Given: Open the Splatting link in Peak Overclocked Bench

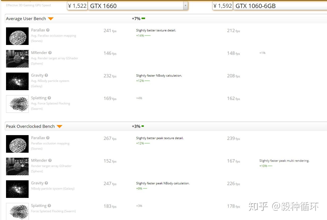Looking at the screenshot, I should point(39,206).
